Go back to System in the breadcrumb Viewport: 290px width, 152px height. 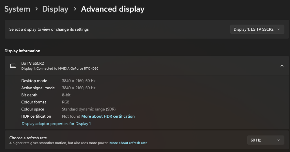click(x=17, y=9)
